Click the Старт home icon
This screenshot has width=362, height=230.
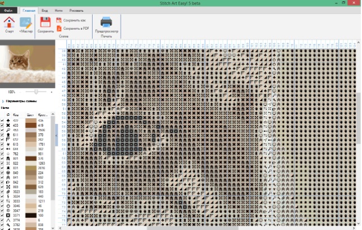pyautogui.click(x=9, y=23)
